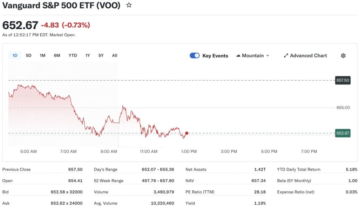Click the 1:00 PM point on the chart

[x=189, y=152]
